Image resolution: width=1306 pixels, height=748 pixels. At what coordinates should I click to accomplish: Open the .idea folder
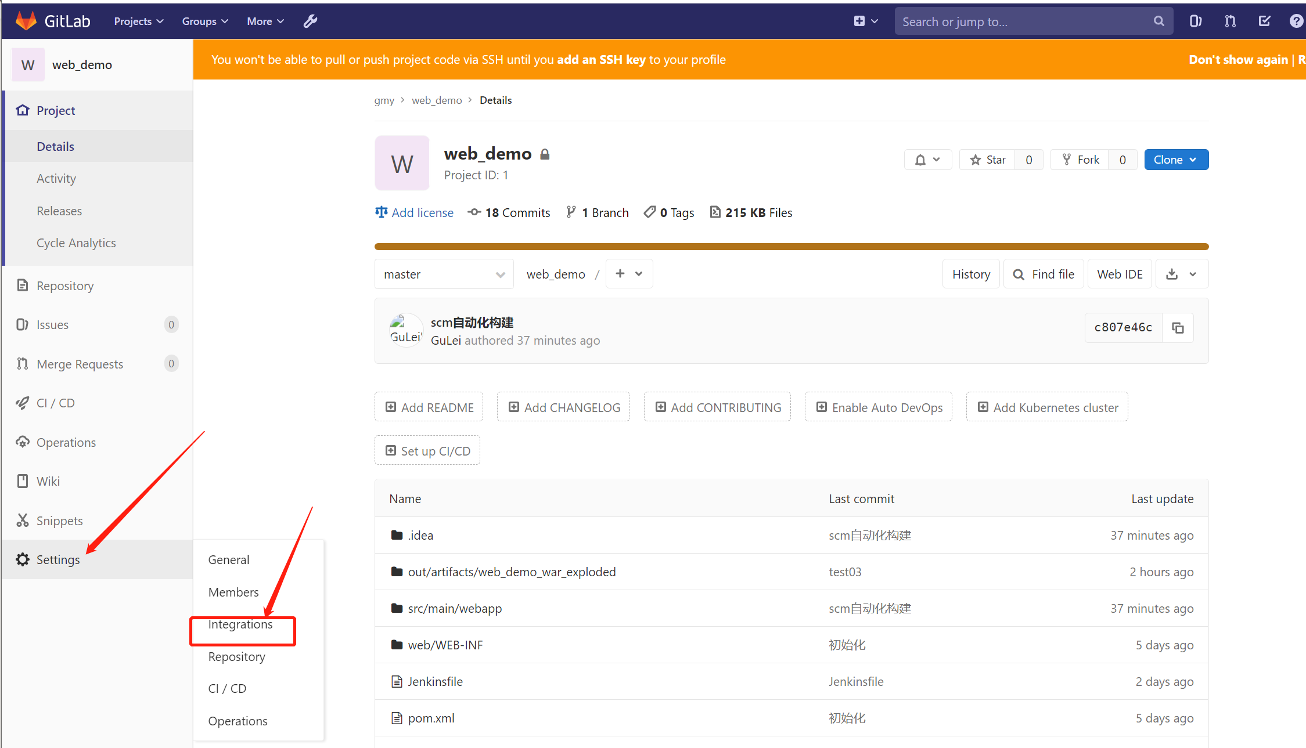point(421,535)
